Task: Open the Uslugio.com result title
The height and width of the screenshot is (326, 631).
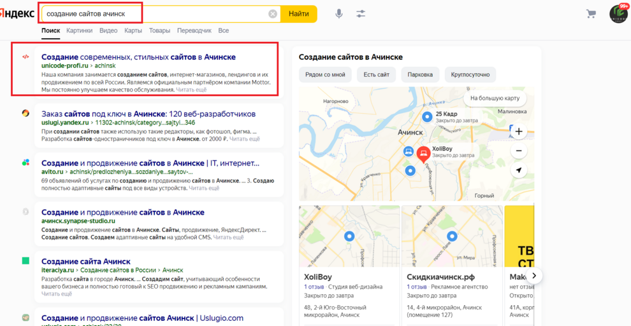Action: point(143,318)
